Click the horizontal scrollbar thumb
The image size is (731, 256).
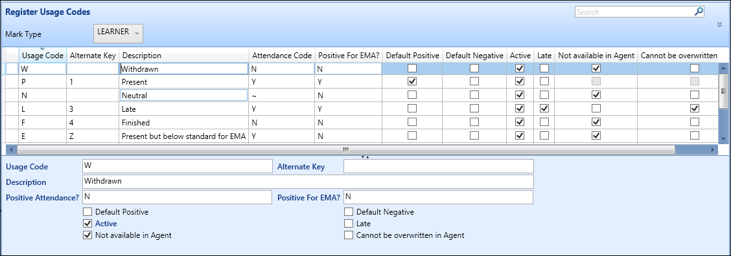(x=345, y=150)
